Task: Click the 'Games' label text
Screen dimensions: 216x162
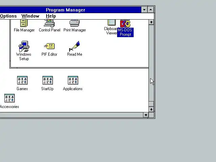Action: pos(22,89)
